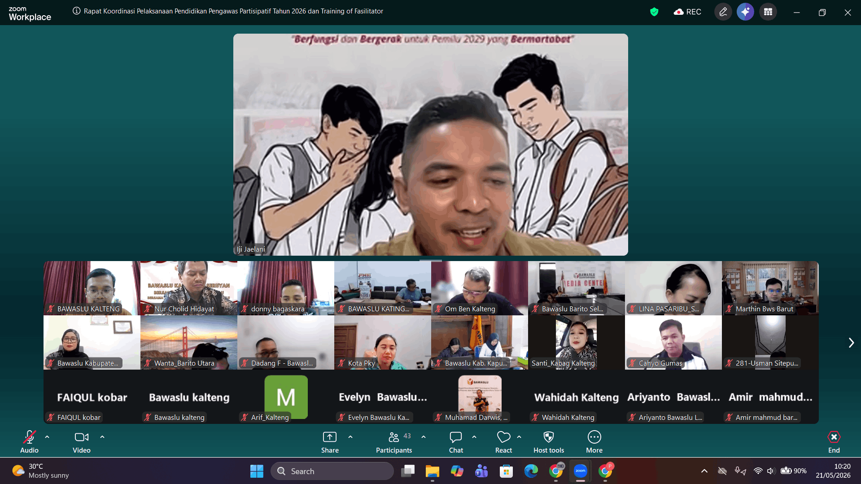This screenshot has height=484, width=861.
Task: Open the annotate pencil icon
Action: [x=723, y=12]
